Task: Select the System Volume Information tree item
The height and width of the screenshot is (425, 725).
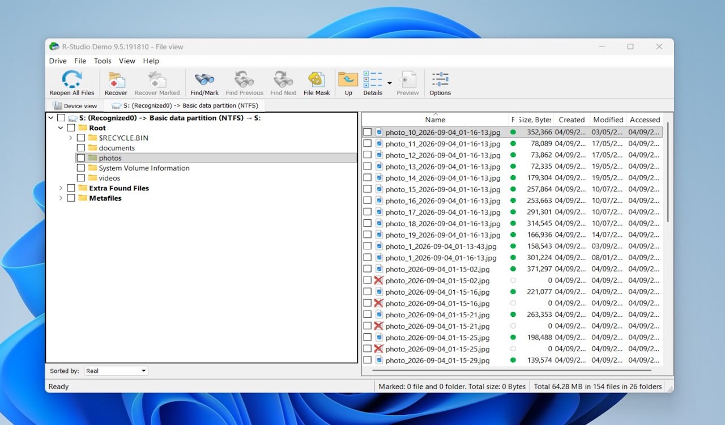Action: pos(144,168)
